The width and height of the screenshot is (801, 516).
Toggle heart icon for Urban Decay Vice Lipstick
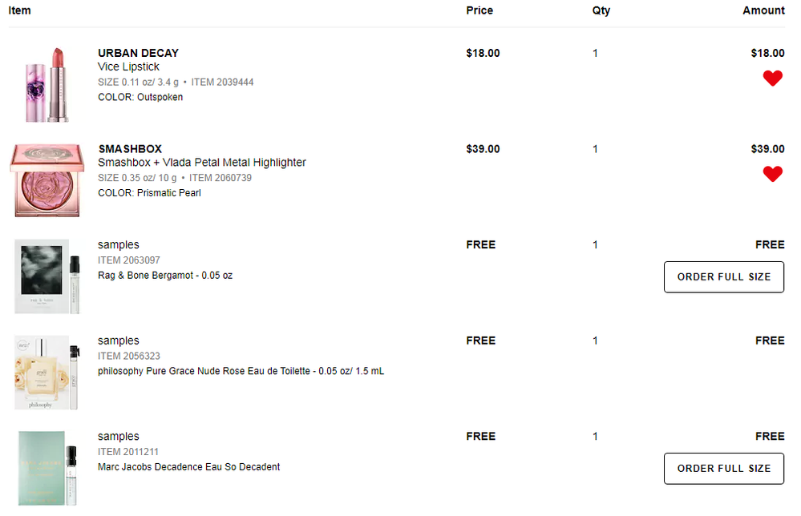(x=772, y=79)
